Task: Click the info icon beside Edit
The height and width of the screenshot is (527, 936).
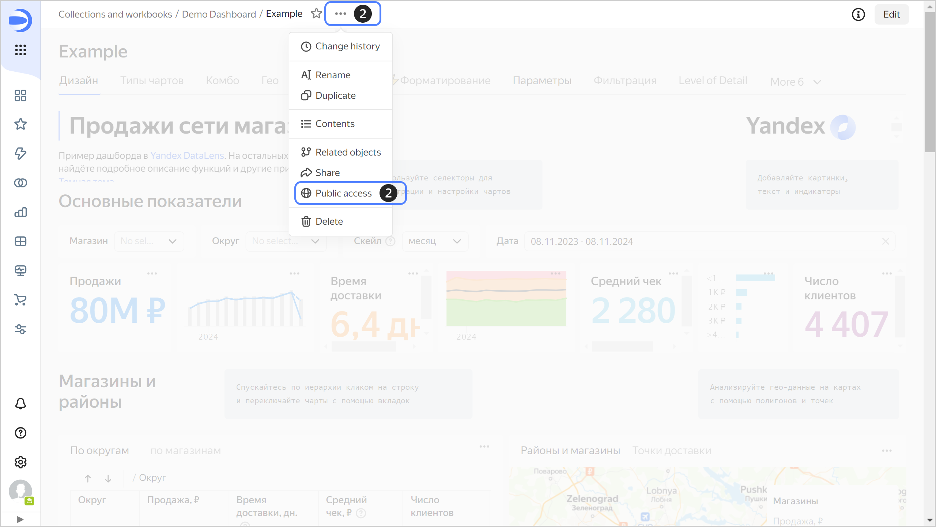Action: [858, 14]
